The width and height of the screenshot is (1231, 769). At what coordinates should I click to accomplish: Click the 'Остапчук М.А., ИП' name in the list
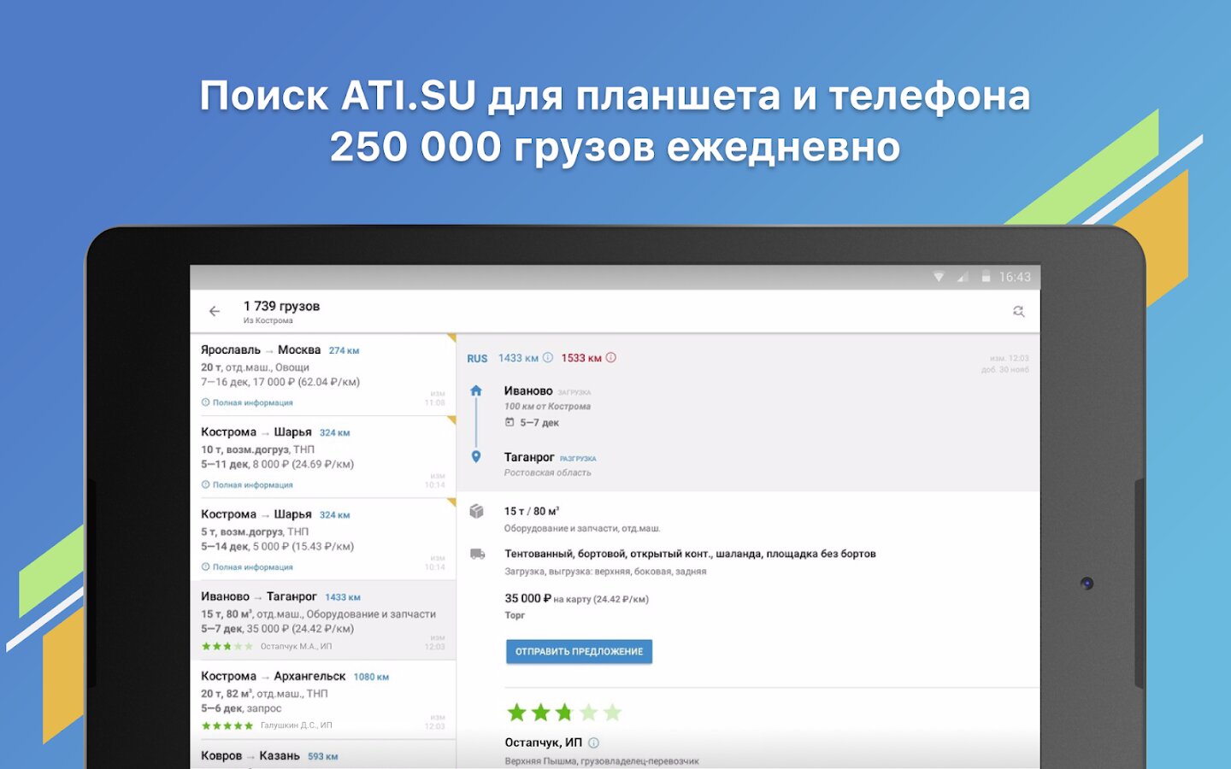tap(297, 646)
